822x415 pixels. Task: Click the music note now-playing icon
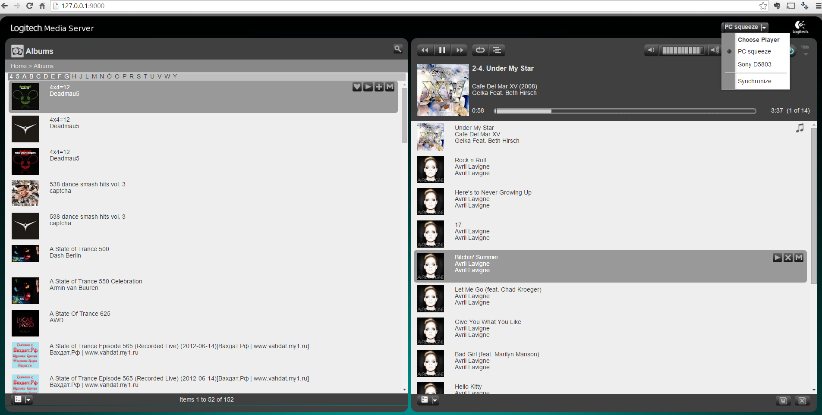coord(800,128)
